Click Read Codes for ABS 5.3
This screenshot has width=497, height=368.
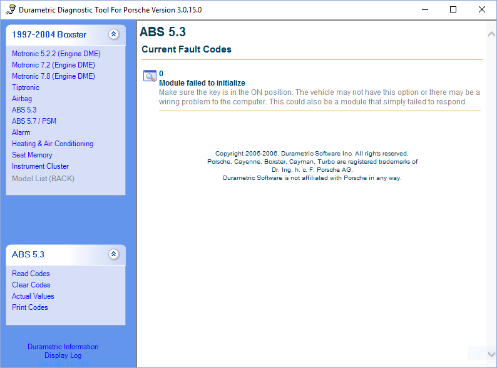[31, 274]
